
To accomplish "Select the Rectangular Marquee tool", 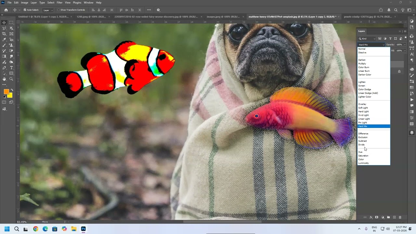I will [11, 22].
